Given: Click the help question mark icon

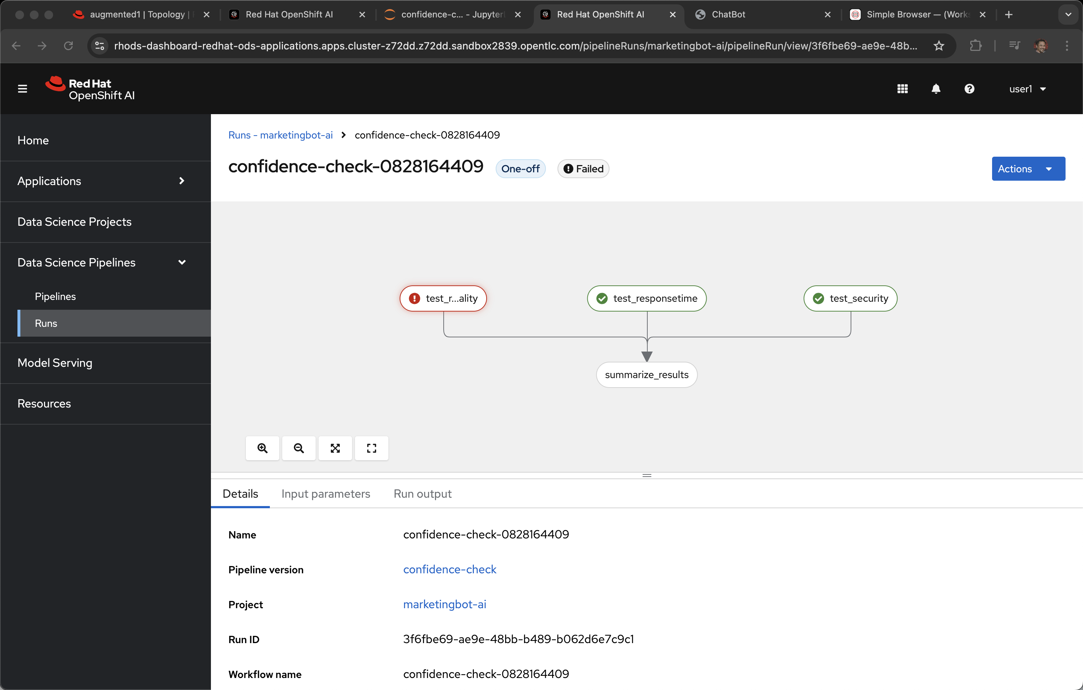Looking at the screenshot, I should 969,89.
